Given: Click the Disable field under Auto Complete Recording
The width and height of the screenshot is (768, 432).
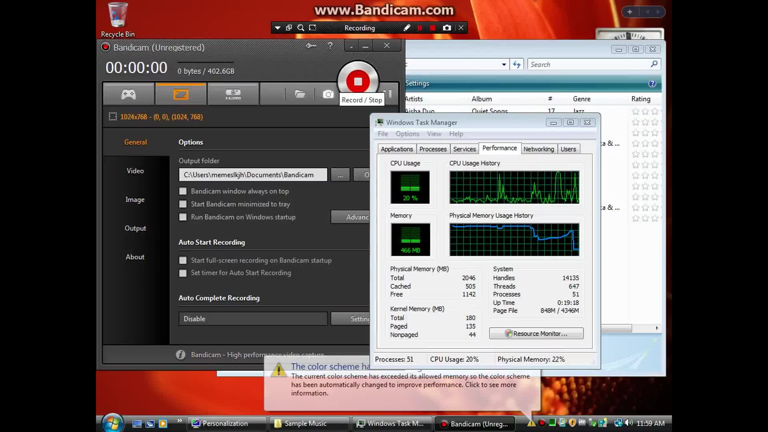Looking at the screenshot, I should [253, 319].
